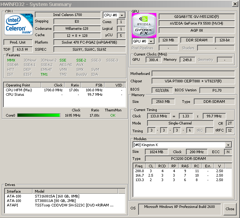
Task: Select the ST380011A drive row
Action: pos(65,200)
